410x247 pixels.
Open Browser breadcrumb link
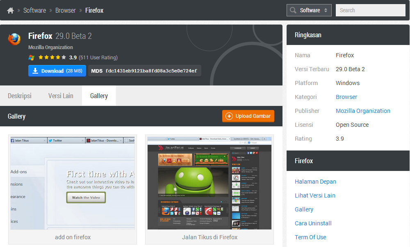pos(65,11)
